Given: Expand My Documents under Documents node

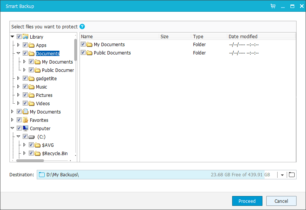Looking at the screenshot, I should pos(24,62).
